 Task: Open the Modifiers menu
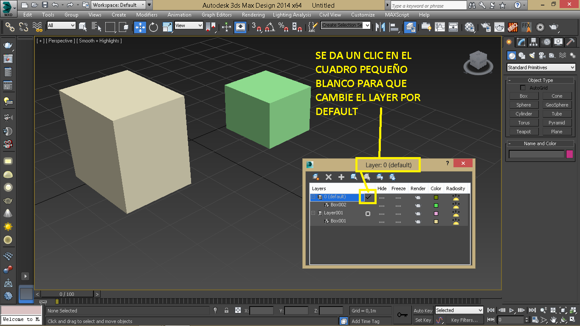(147, 14)
